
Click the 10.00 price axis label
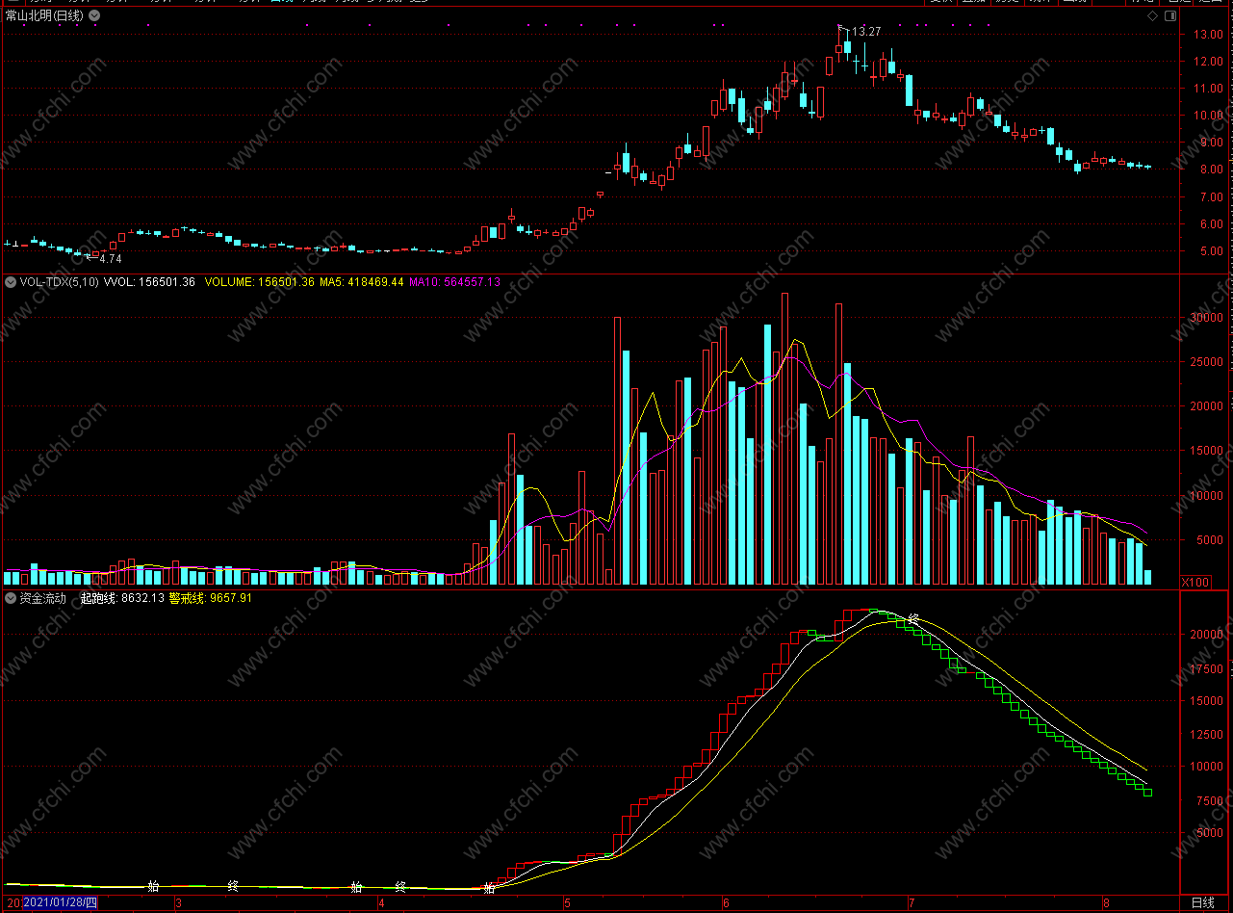coord(1208,116)
